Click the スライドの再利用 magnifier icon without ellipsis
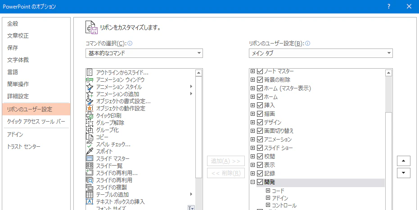The width and height of the screenshot is (419, 210). [90, 180]
